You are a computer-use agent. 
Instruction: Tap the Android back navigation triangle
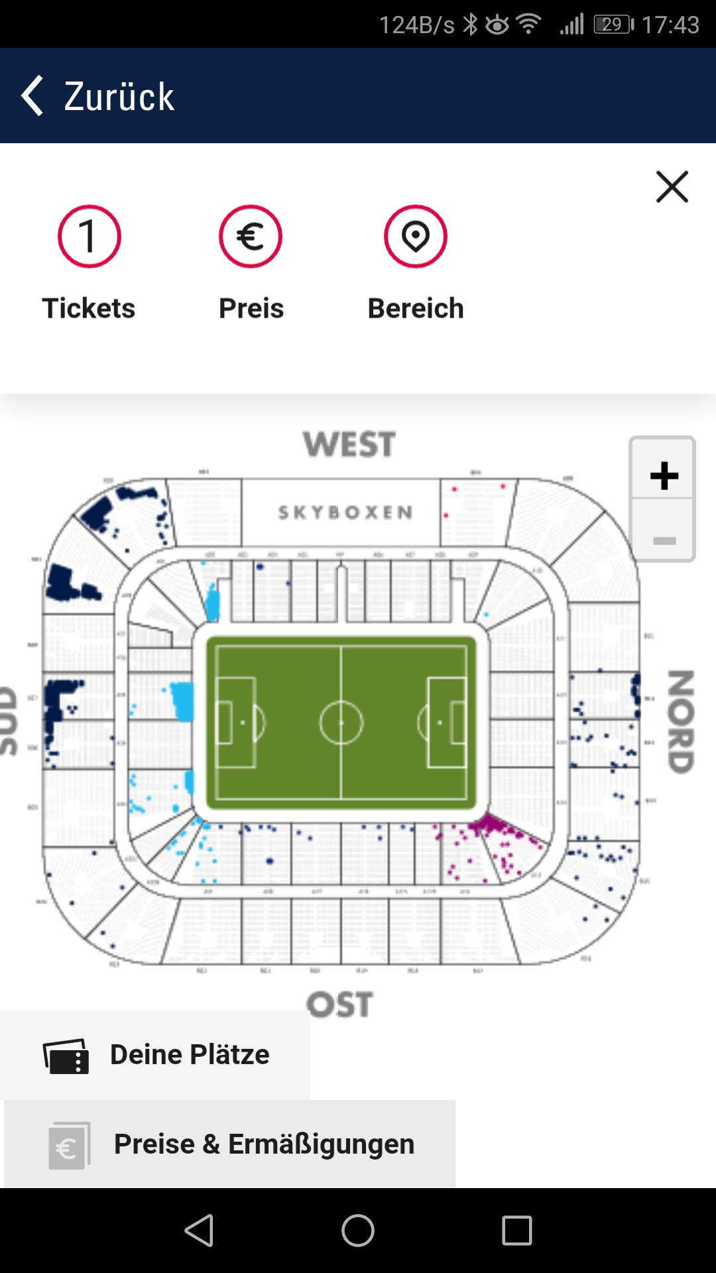coord(199,1231)
